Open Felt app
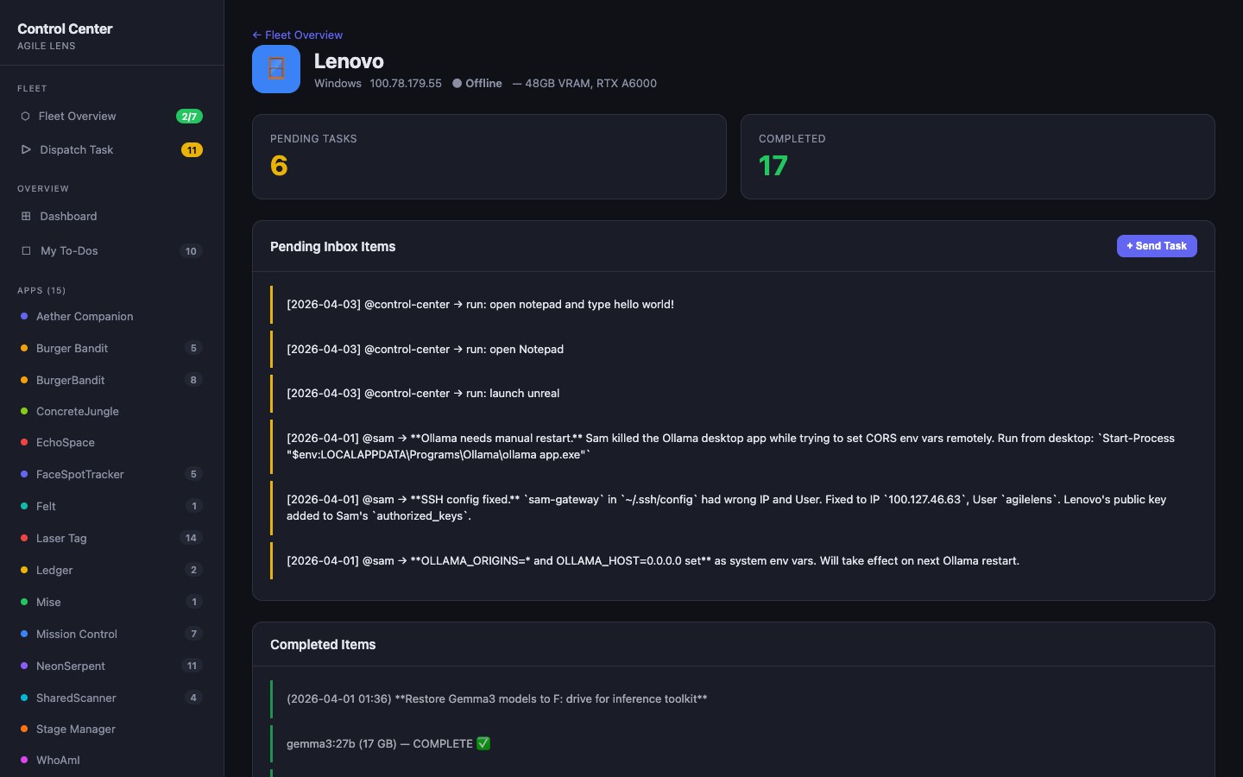Screen dimensions: 1243x777 [x=111, y=506]
